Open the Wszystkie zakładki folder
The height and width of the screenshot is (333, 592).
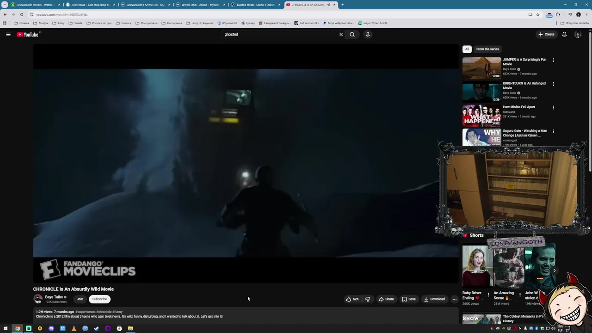pyautogui.click(x=575, y=23)
